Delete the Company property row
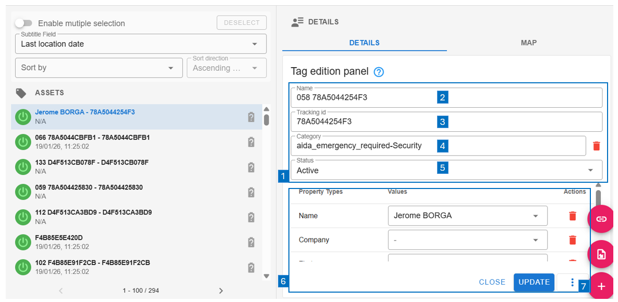The image size is (618, 302). (572, 240)
